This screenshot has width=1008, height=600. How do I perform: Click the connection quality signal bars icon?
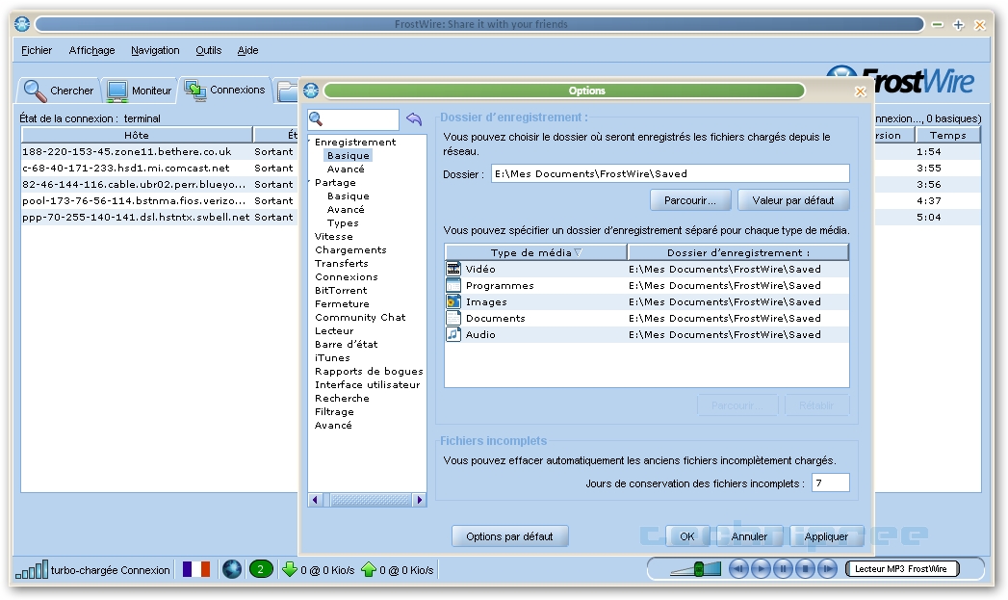31,569
